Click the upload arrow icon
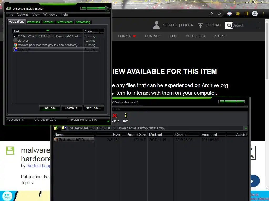This screenshot has height=201, width=269. coord(200,25)
